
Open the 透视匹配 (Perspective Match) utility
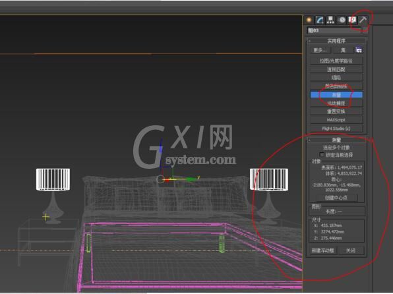[x=336, y=69]
